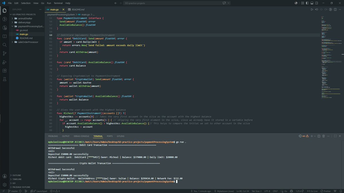344x193 pixels.
Task: Create a new terminal with plus icon
Action: click(x=311, y=136)
